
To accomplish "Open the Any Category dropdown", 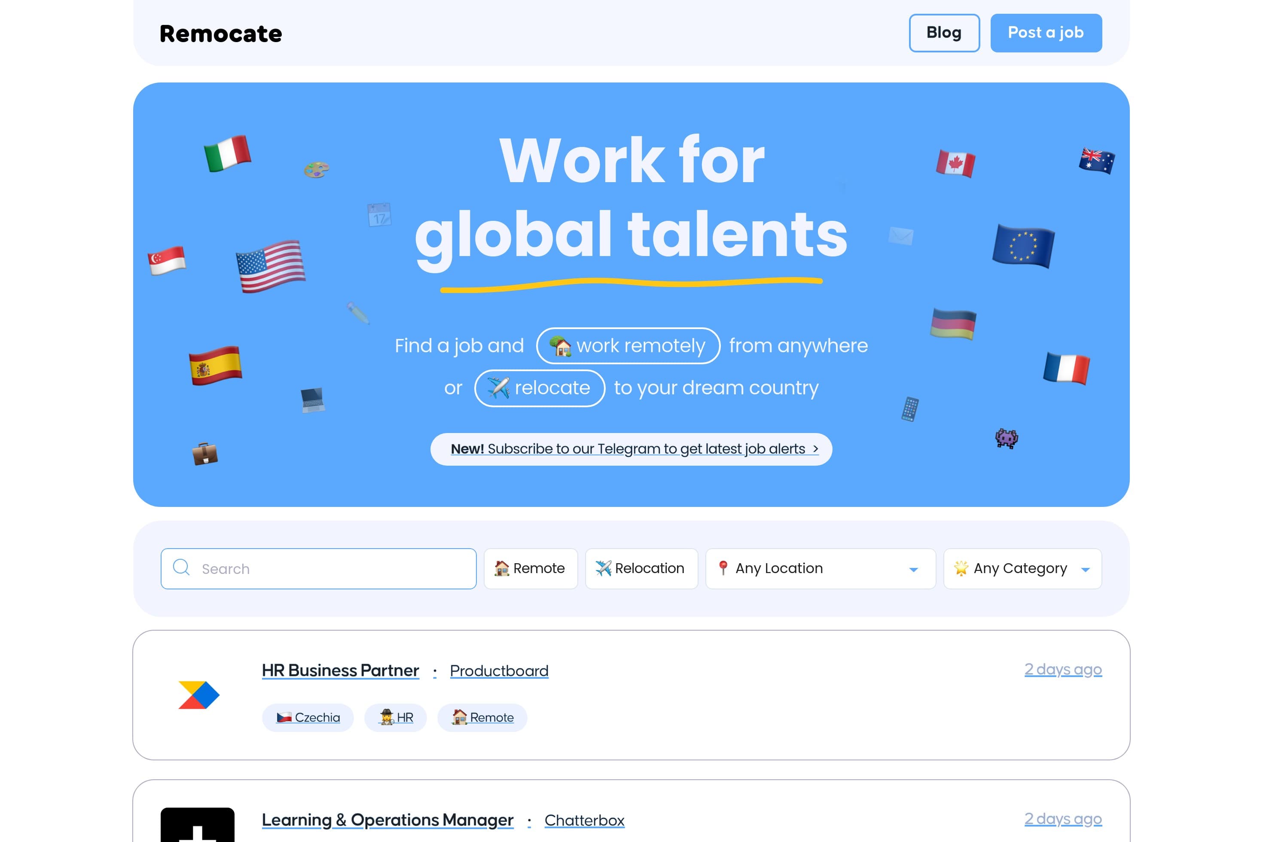I will (1022, 568).
